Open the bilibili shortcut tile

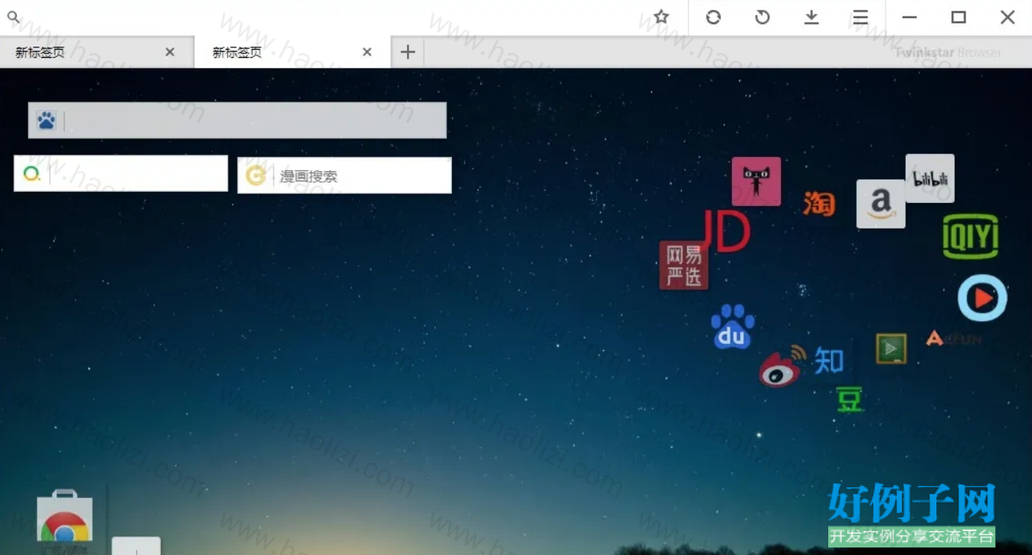pos(930,178)
